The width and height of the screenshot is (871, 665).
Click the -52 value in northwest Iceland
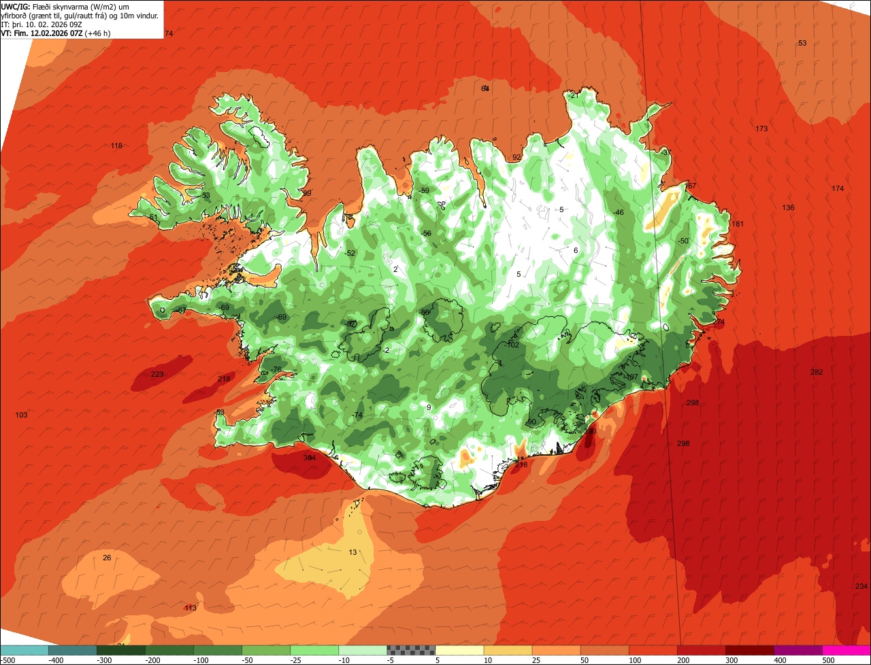click(x=350, y=253)
